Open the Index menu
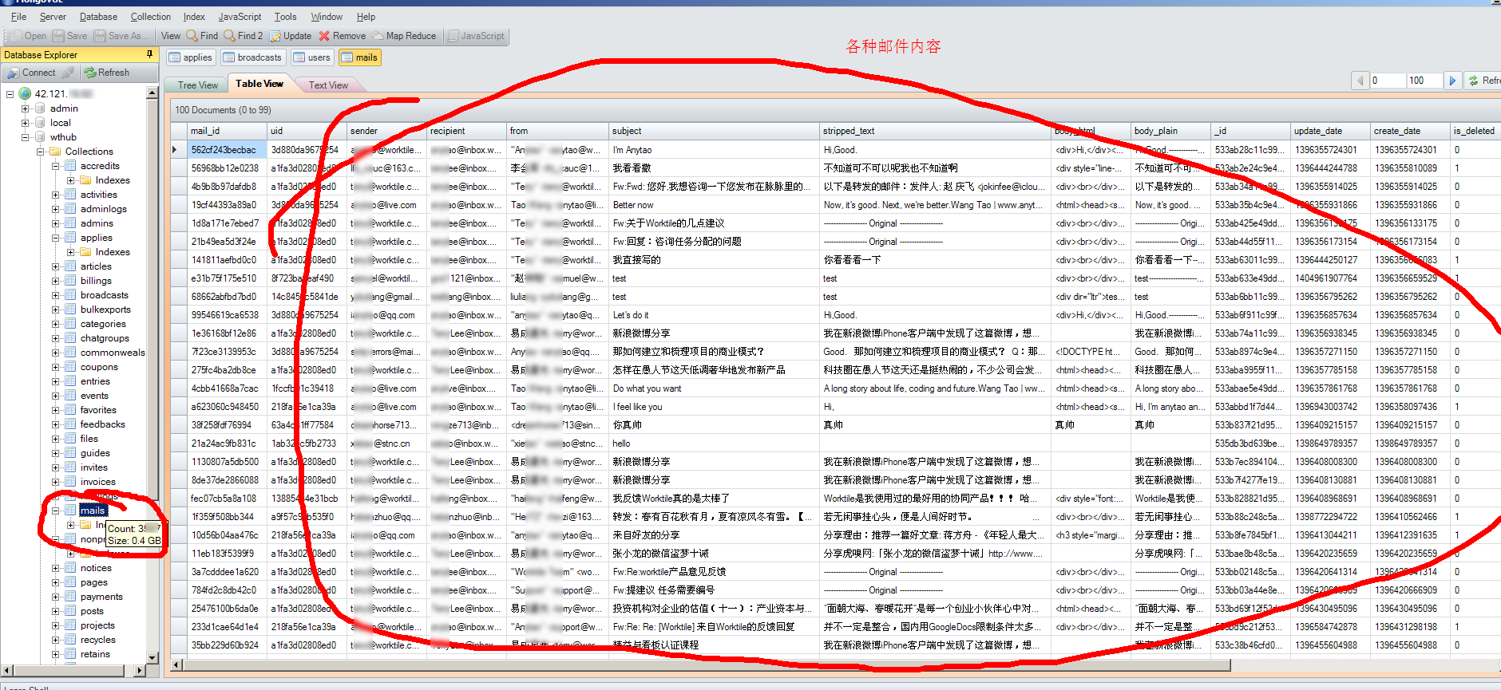 pos(194,17)
